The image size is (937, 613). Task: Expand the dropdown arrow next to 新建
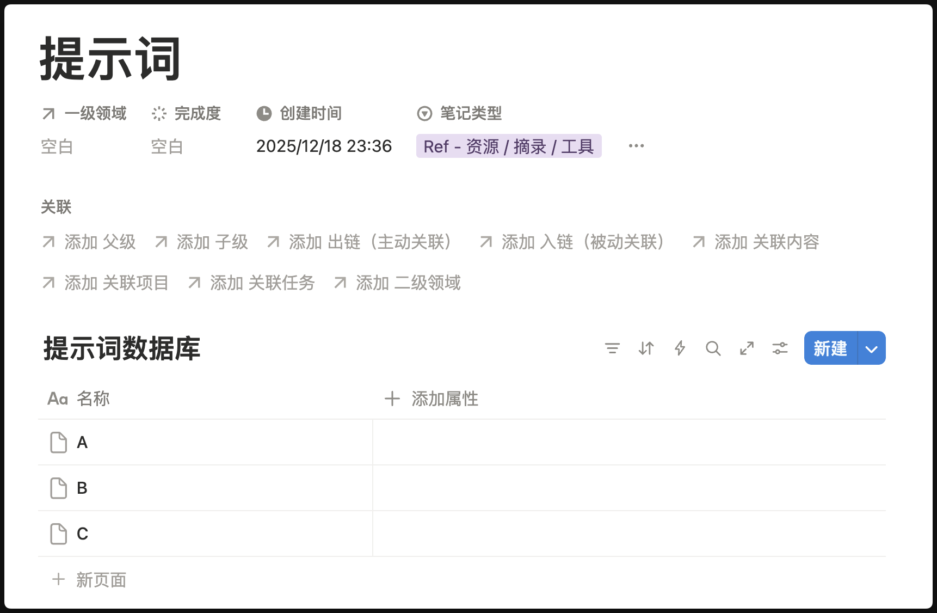871,349
